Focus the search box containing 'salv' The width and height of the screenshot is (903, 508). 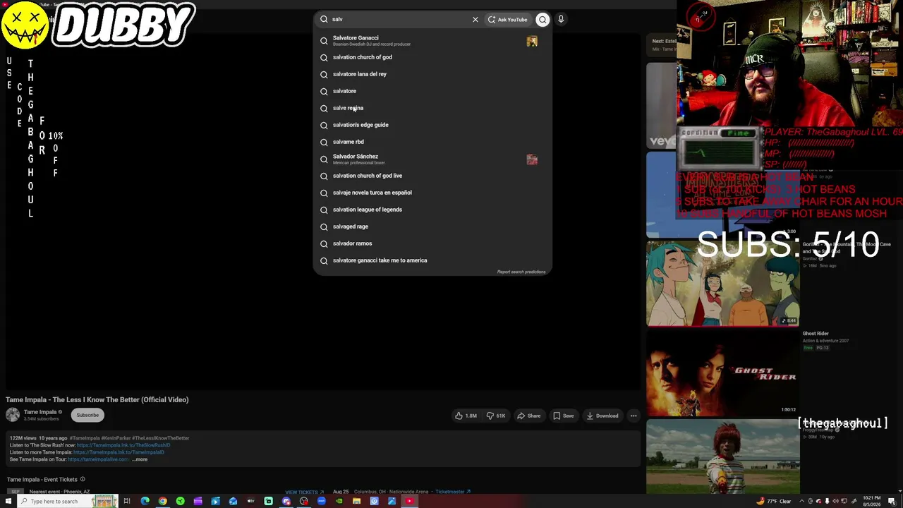399,20
